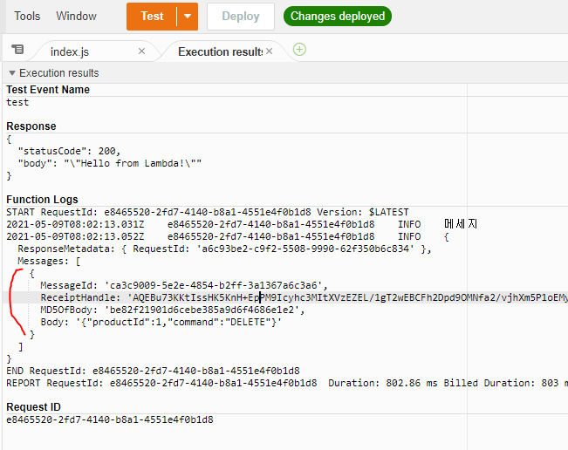The height and width of the screenshot is (450, 568).
Task: Click the "body" Hello from Lambda line
Action: (110, 163)
